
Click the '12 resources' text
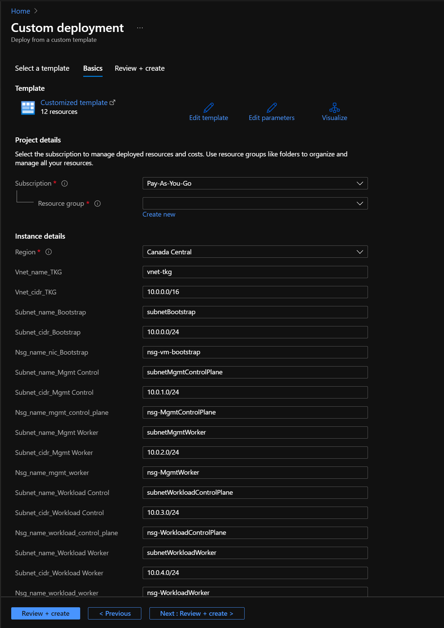59,112
